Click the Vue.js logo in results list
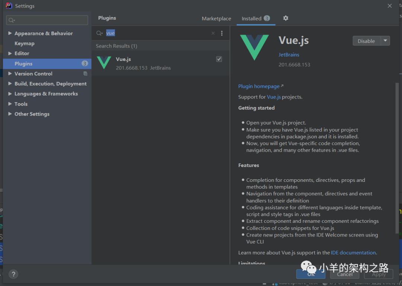Image resolution: width=402 pixels, height=286 pixels. [104, 63]
